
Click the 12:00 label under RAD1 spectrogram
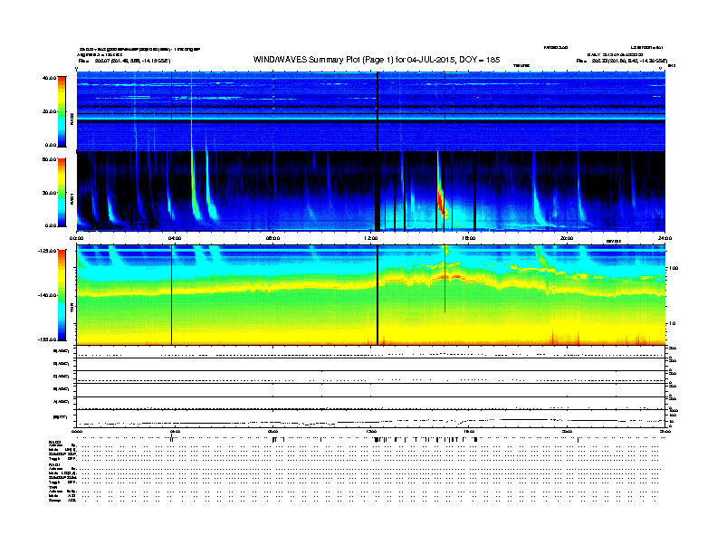(371, 238)
